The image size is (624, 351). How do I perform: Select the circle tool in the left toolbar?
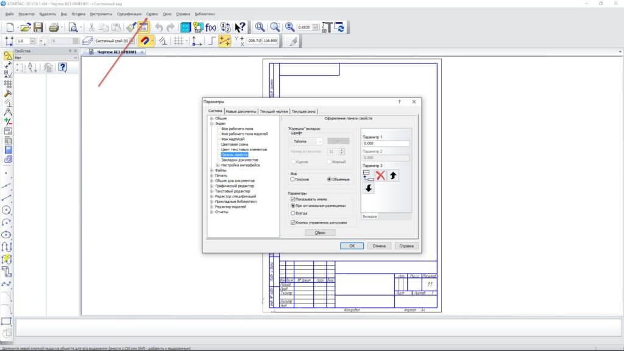click(6, 210)
